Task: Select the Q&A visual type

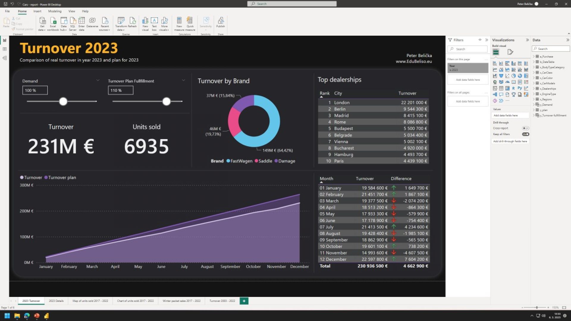Action: [x=501, y=95]
